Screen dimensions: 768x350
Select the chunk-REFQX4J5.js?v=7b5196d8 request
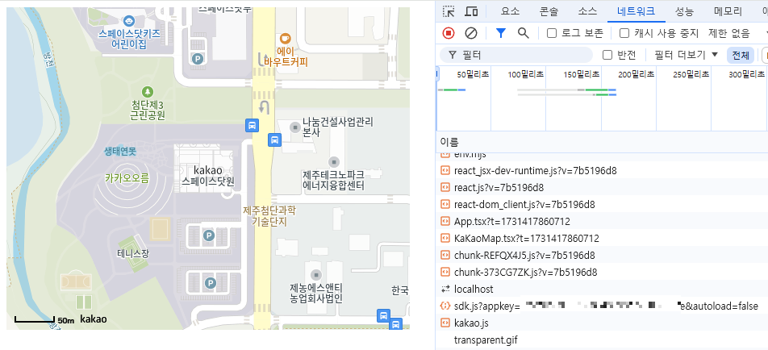click(602, 255)
